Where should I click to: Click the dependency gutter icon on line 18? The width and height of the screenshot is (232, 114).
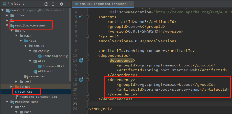(x=81, y=80)
